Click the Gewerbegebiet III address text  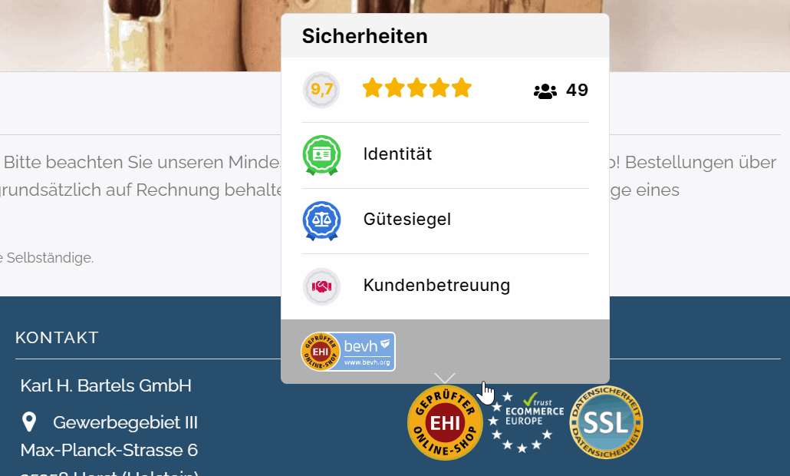[126, 422]
